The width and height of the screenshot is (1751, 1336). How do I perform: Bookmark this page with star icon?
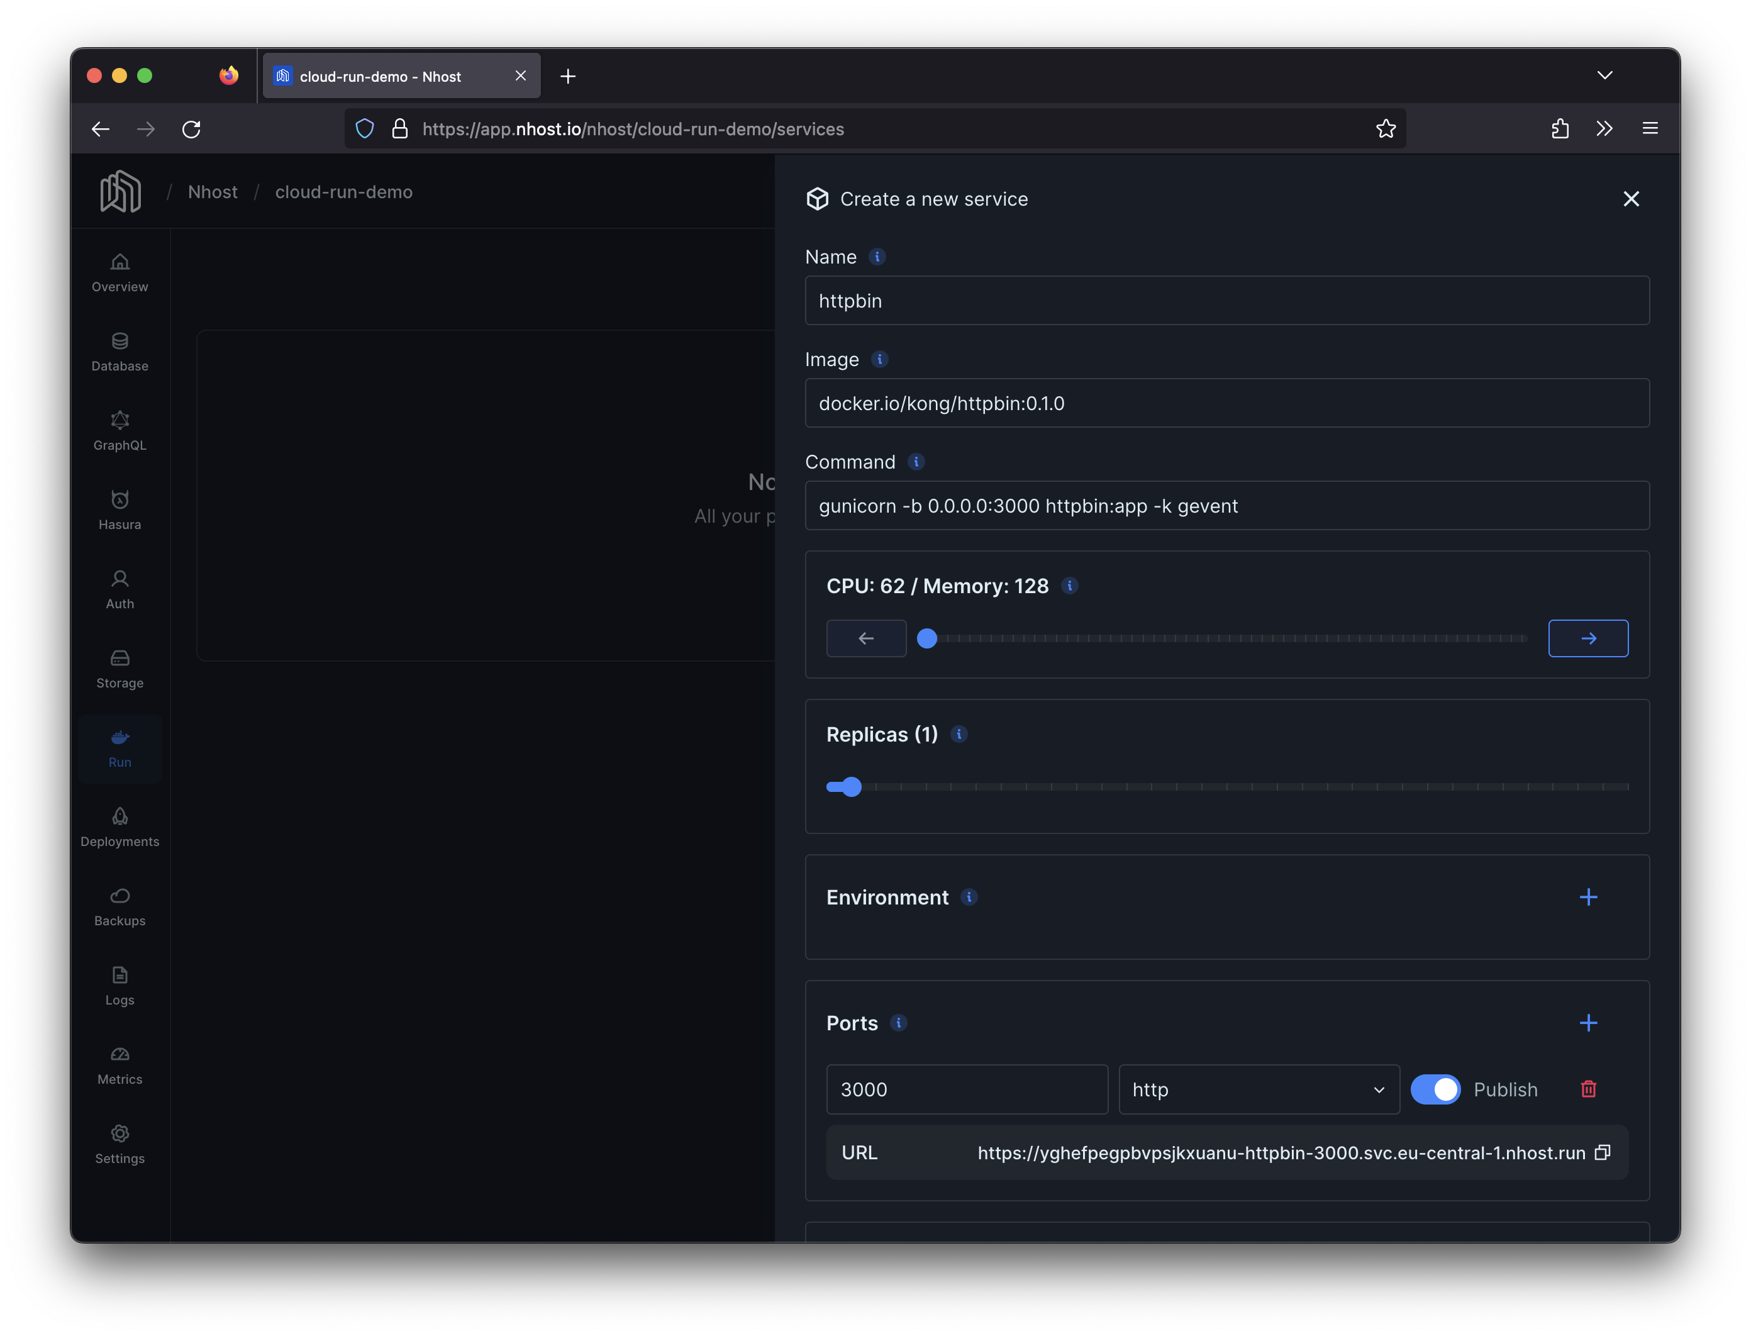tap(1385, 129)
